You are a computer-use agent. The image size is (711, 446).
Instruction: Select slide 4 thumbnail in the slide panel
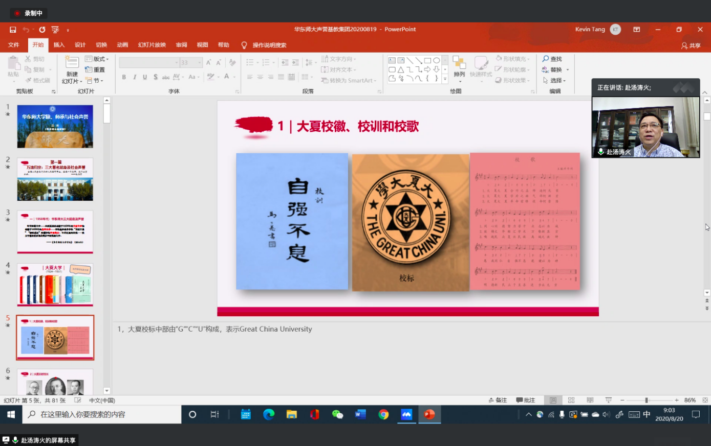pos(55,284)
